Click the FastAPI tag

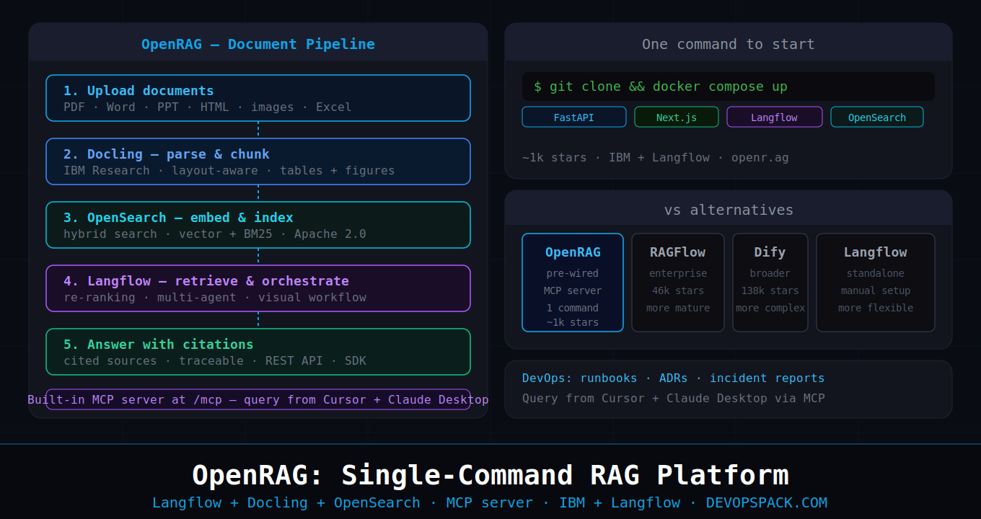coord(574,117)
